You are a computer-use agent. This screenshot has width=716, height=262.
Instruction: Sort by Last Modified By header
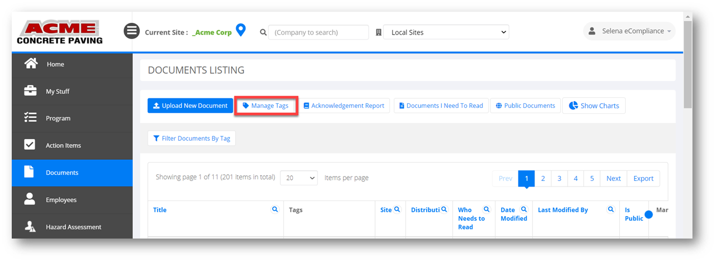[x=563, y=210]
